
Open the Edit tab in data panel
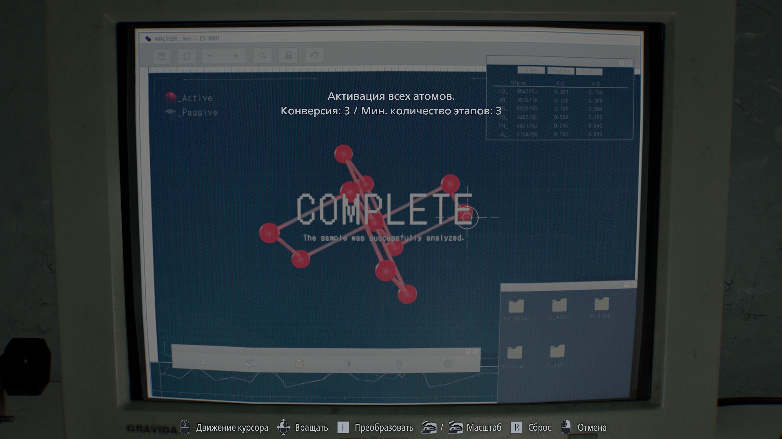[x=589, y=72]
